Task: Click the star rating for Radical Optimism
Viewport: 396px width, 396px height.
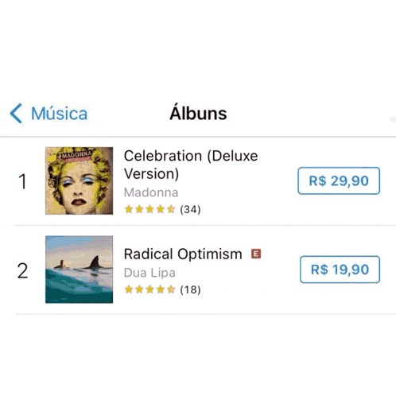Action: pyautogui.click(x=149, y=289)
